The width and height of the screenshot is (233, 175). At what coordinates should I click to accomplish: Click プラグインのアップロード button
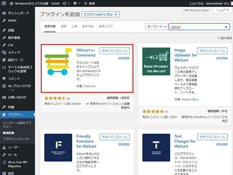click(x=101, y=14)
